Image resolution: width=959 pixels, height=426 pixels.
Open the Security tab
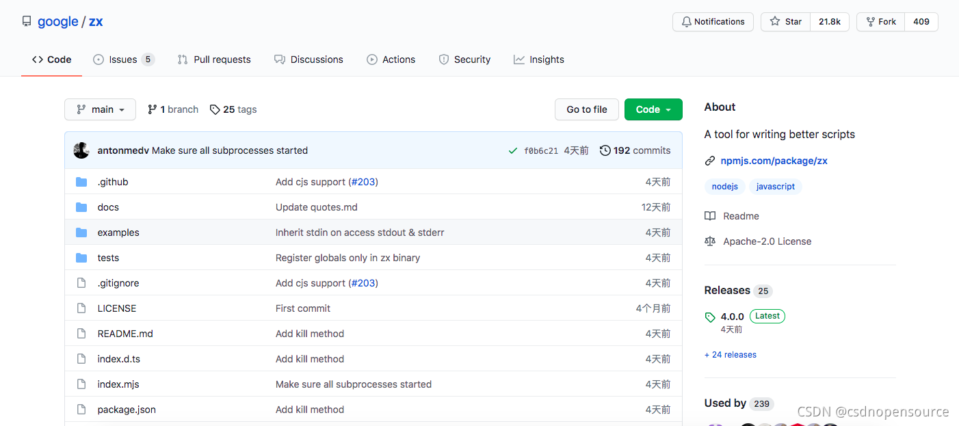(464, 59)
